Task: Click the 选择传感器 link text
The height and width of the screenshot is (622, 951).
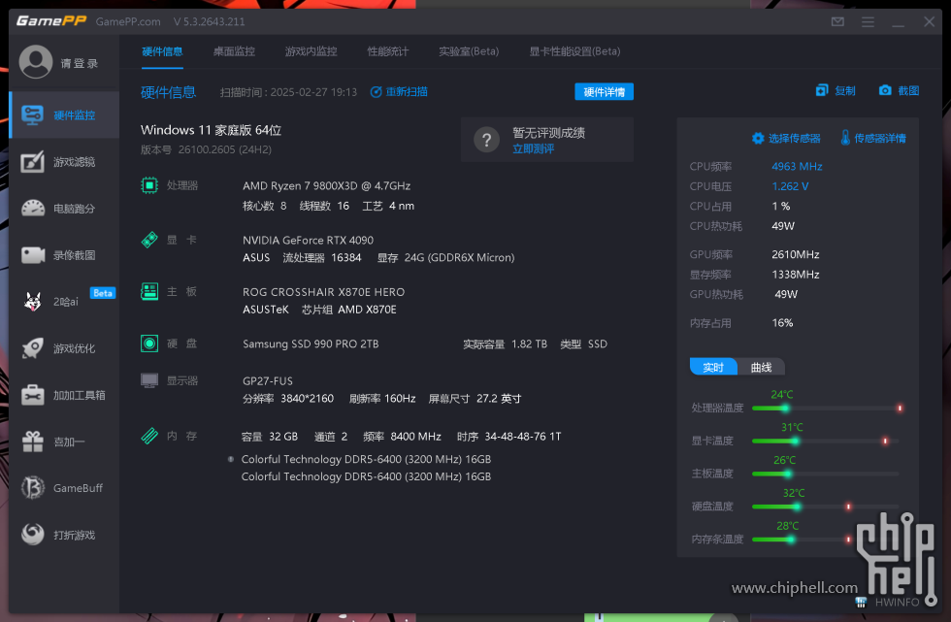Action: [795, 138]
